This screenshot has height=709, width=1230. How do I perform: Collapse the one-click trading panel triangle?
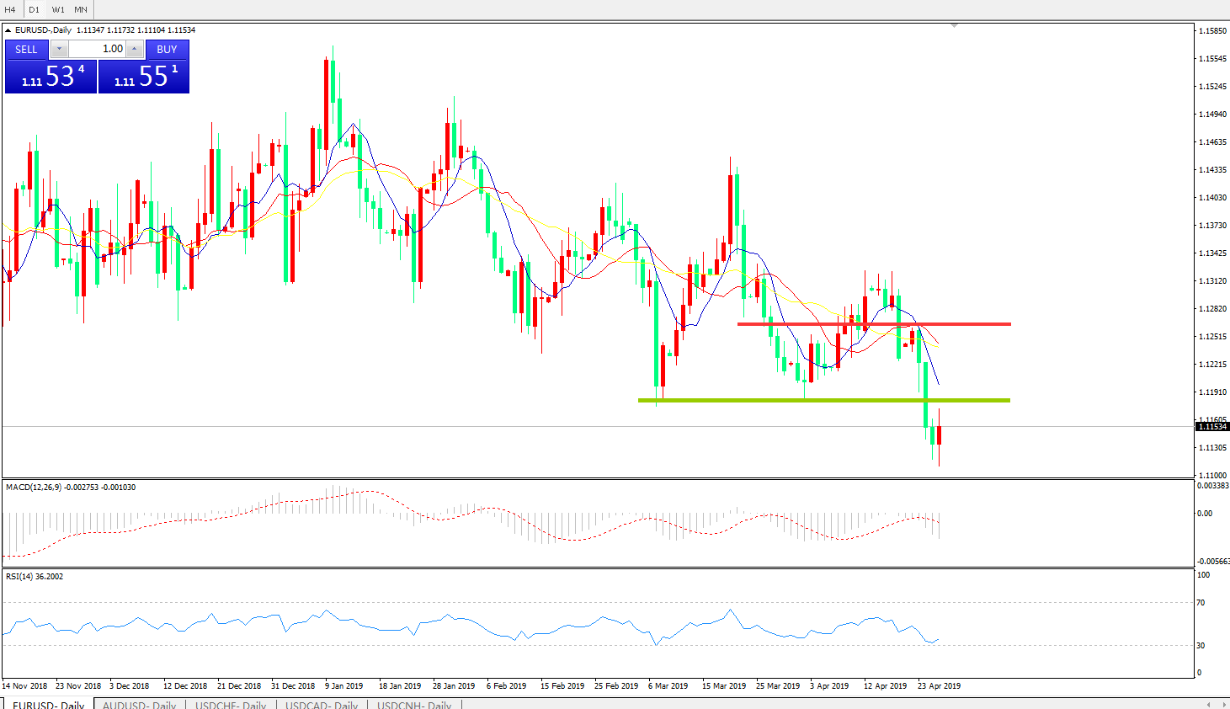[8, 30]
